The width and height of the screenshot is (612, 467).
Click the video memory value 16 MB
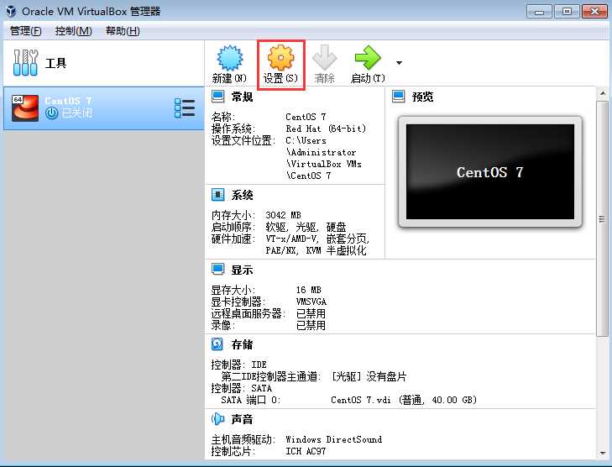[x=308, y=290]
